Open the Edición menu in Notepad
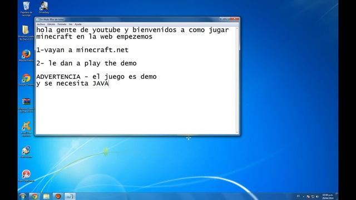The height and width of the screenshot is (200, 356). click(51, 24)
